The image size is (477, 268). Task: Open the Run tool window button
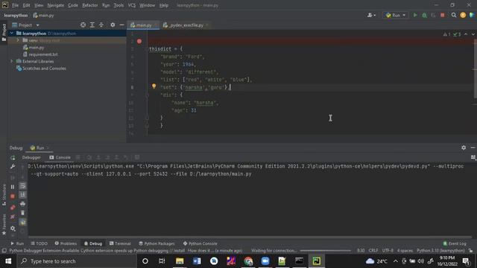point(17,243)
